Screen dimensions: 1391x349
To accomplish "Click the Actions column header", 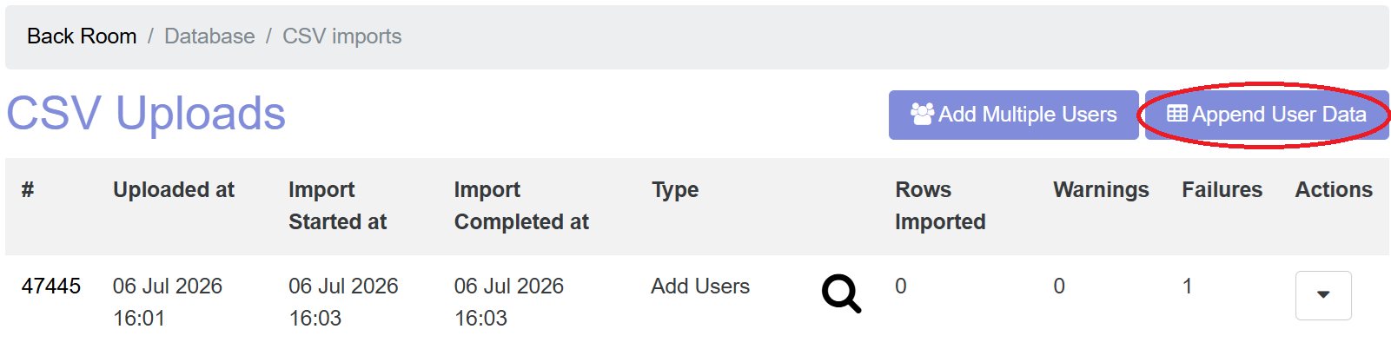I will 1334,190.
